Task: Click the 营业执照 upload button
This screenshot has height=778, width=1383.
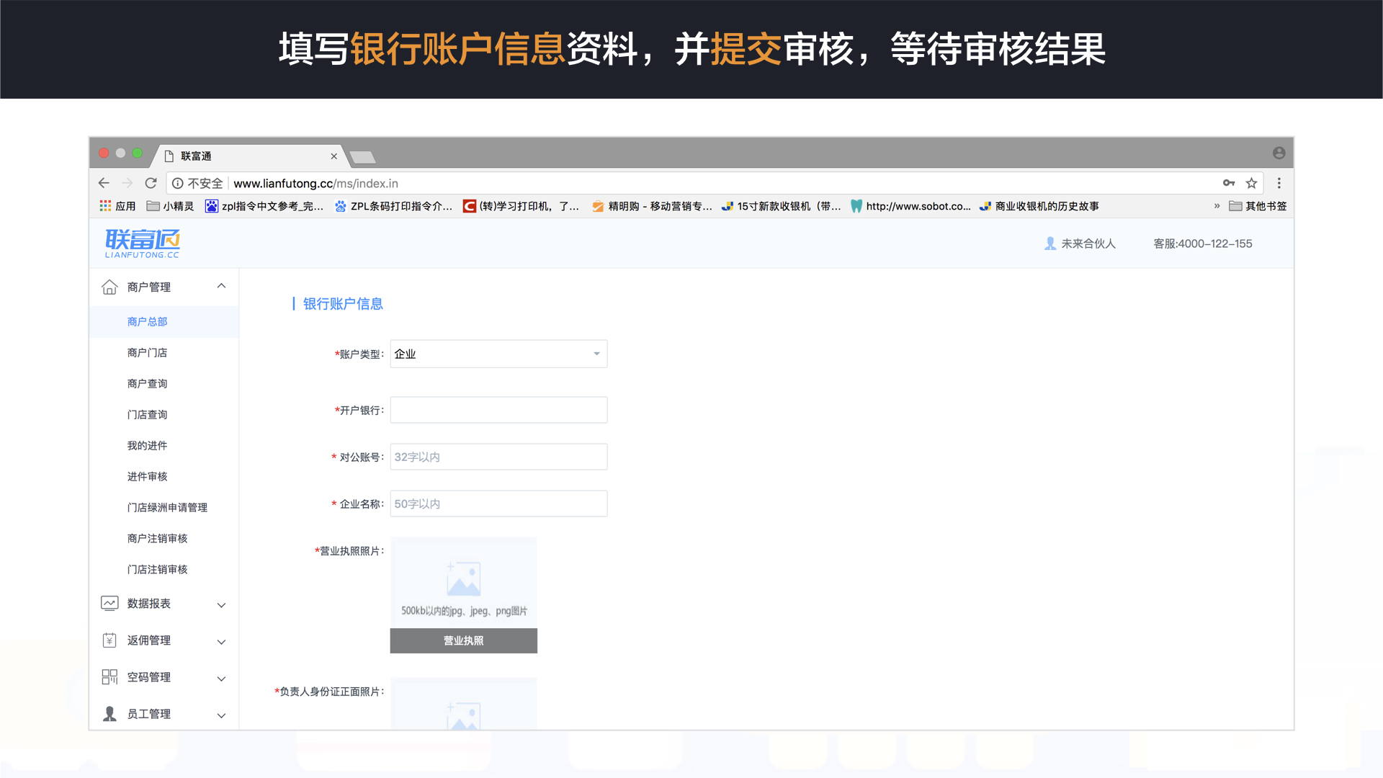Action: click(464, 640)
